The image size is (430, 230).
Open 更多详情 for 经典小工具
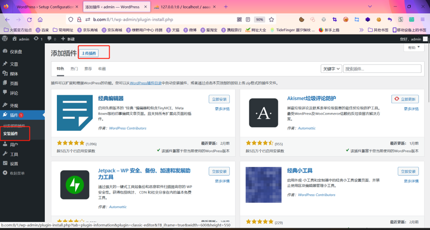411,181
